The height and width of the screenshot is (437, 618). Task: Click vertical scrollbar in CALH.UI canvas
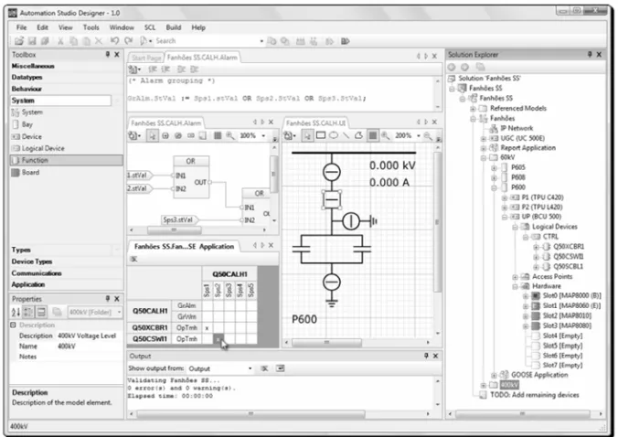(437, 222)
